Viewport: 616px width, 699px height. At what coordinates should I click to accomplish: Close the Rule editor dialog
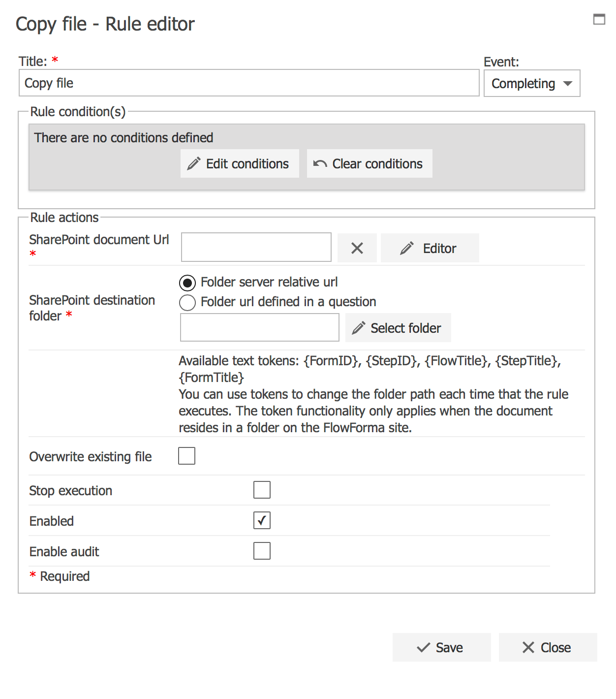point(548,647)
